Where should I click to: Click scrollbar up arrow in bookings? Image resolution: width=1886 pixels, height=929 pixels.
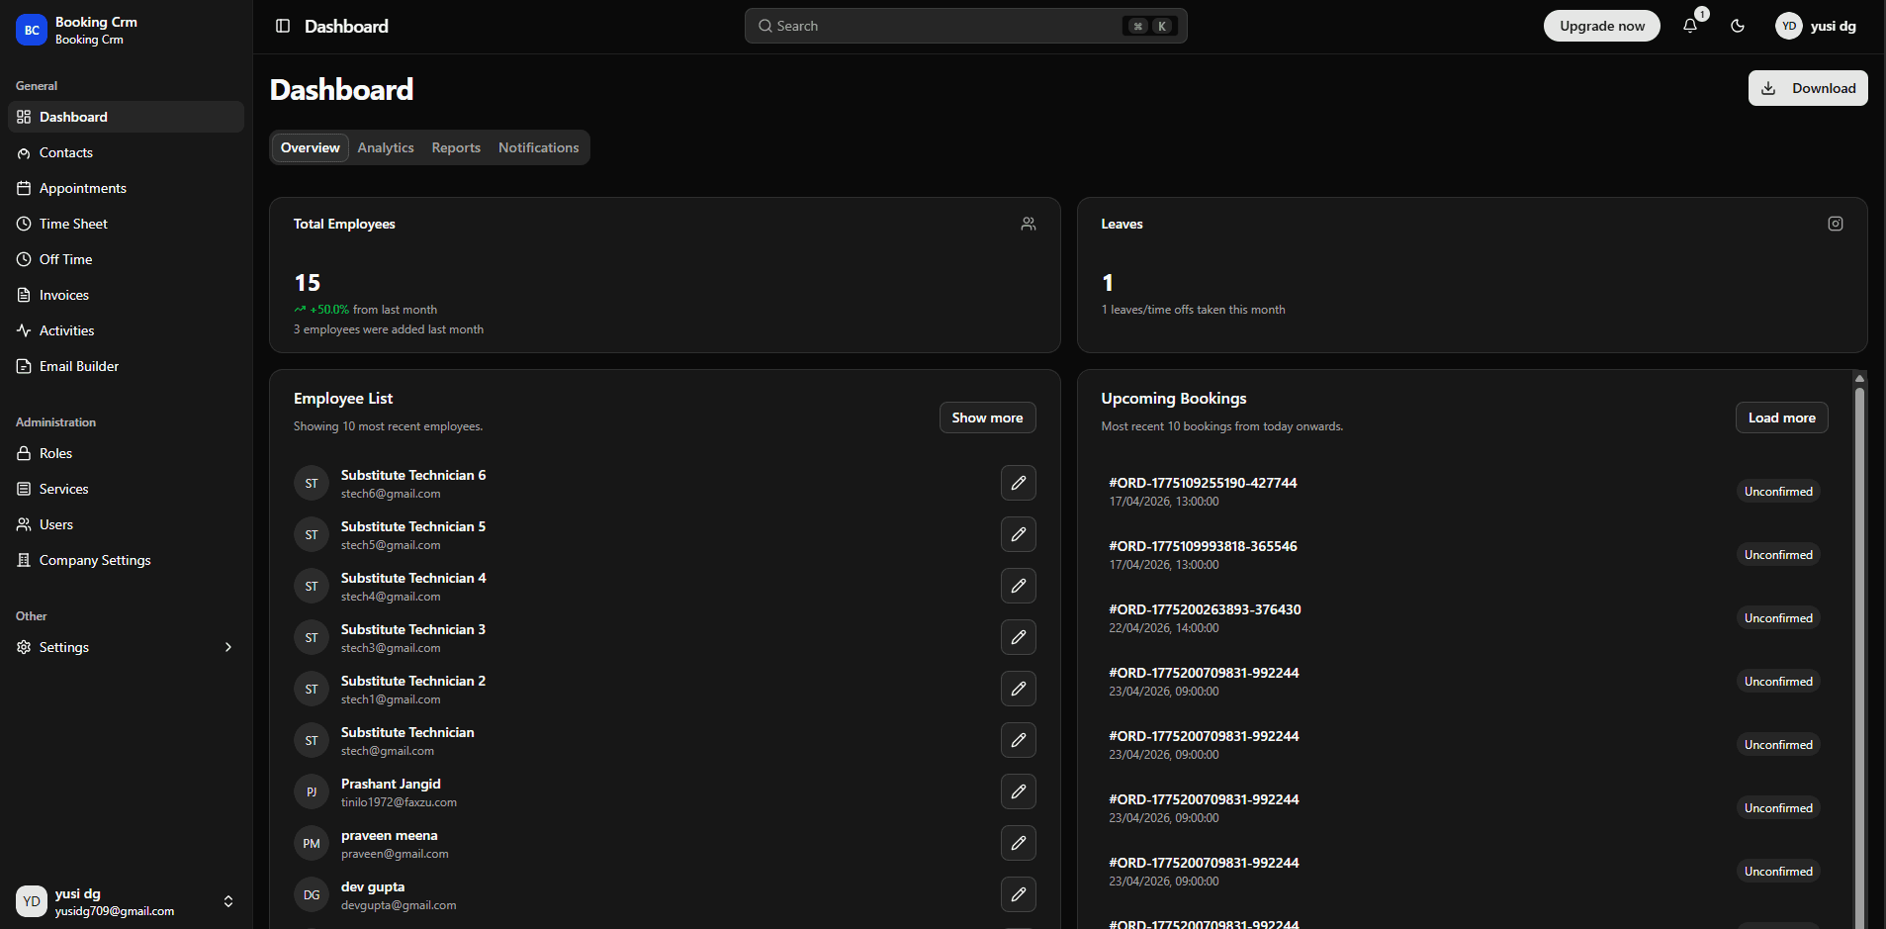pos(1859,378)
